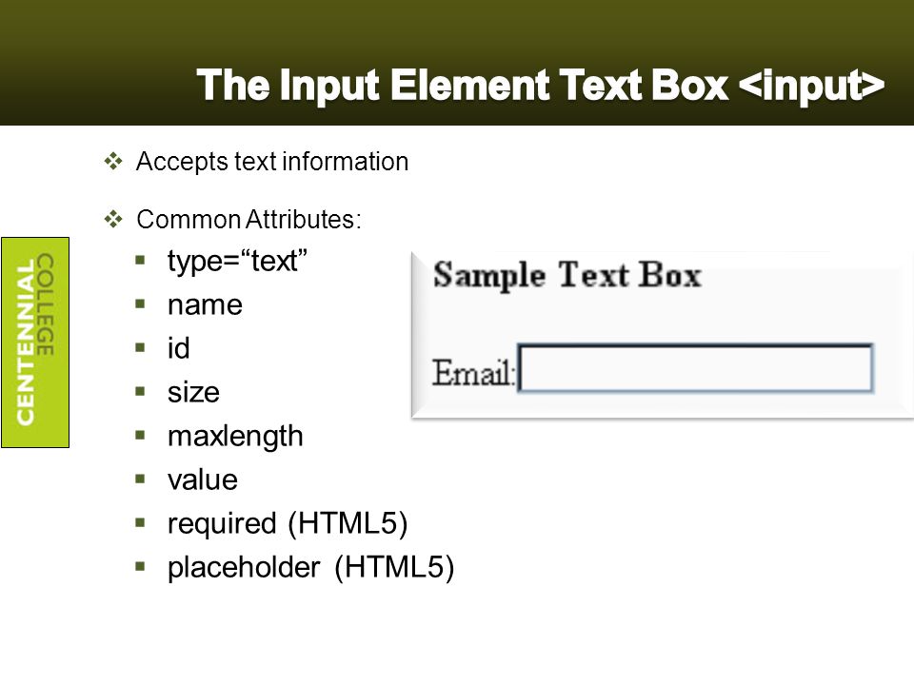Click the diamond bullet beside 'Common Attributes'
This screenshot has width=914, height=685.
coord(113,219)
